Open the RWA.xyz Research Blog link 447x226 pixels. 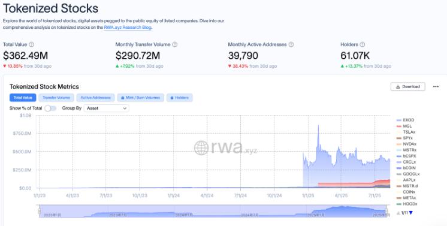tap(128, 28)
